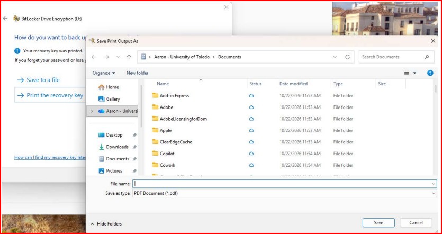Open the address bar history dropdown
This screenshot has width=442, height=234.
[x=335, y=57]
